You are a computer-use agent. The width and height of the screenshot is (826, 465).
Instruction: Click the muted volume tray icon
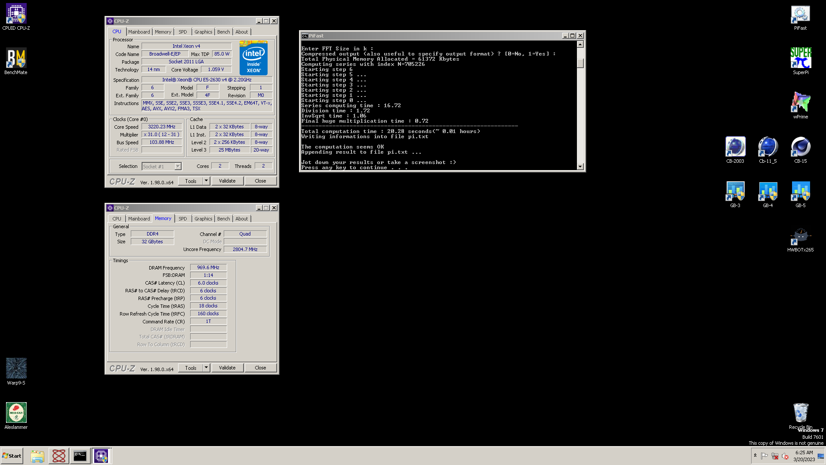(785, 456)
